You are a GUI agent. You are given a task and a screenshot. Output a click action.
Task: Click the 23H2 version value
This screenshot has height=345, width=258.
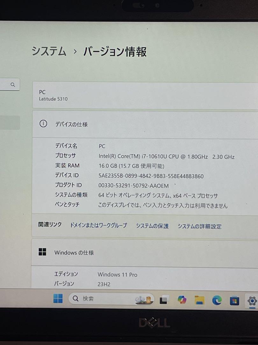[104, 284]
